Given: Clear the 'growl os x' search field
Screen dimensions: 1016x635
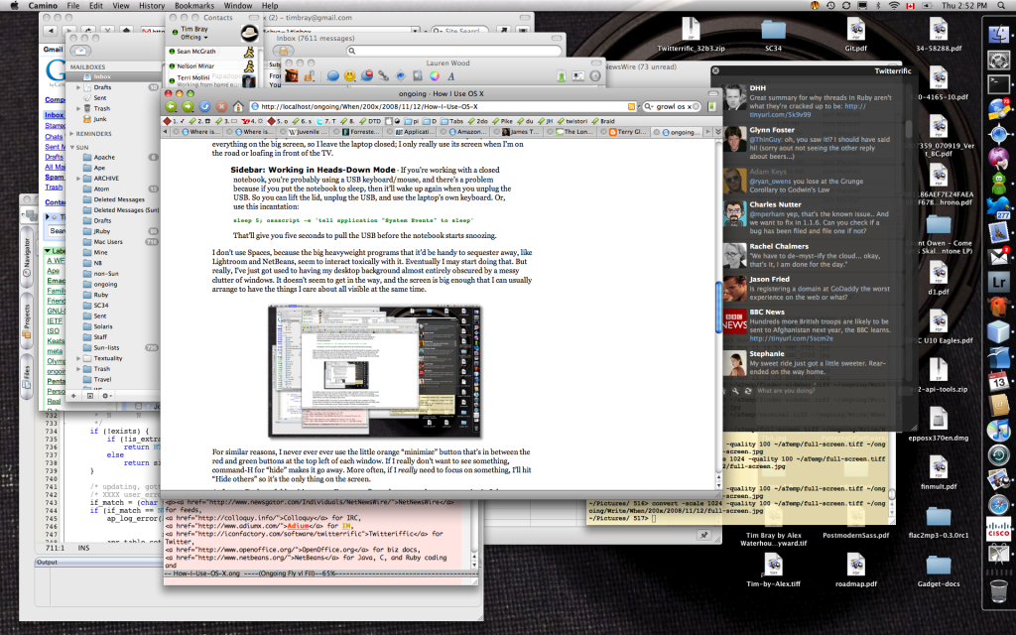Looking at the screenshot, I should pos(696,107).
